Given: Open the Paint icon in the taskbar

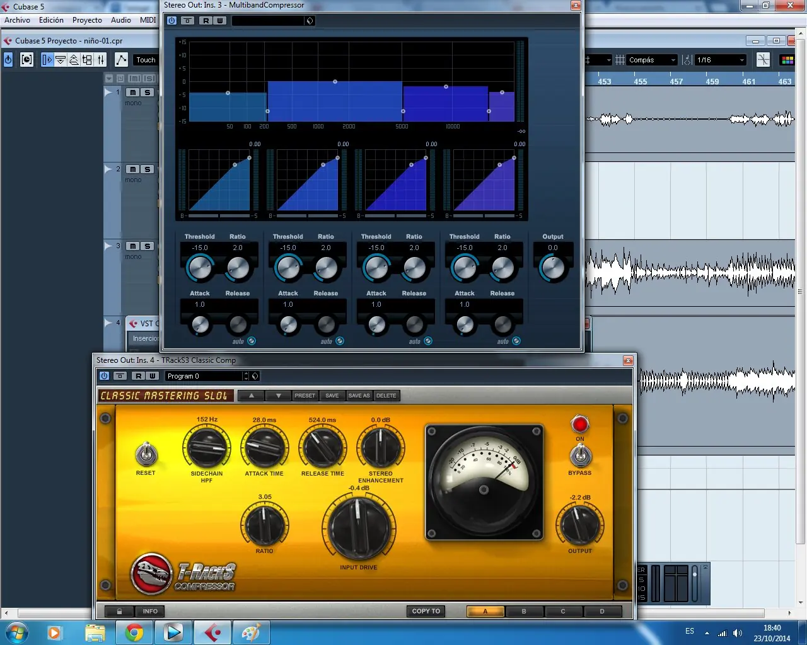Looking at the screenshot, I should click(x=251, y=632).
